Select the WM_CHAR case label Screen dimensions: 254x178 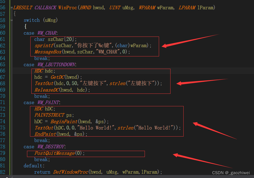tap(47, 33)
